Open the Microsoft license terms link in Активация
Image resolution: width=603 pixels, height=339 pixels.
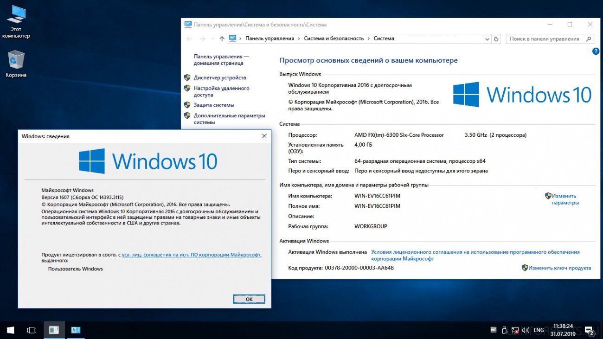475,256
